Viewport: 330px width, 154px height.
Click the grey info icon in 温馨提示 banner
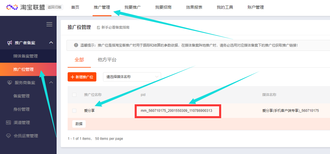[76, 45]
